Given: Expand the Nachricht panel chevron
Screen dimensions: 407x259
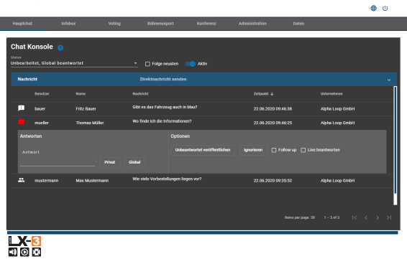Looking at the screenshot, I should click(x=389, y=80).
